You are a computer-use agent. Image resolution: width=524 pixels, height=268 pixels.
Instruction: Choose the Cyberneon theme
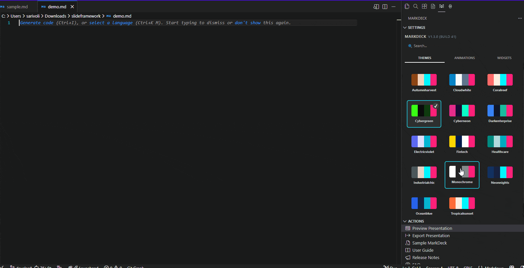[462, 114]
